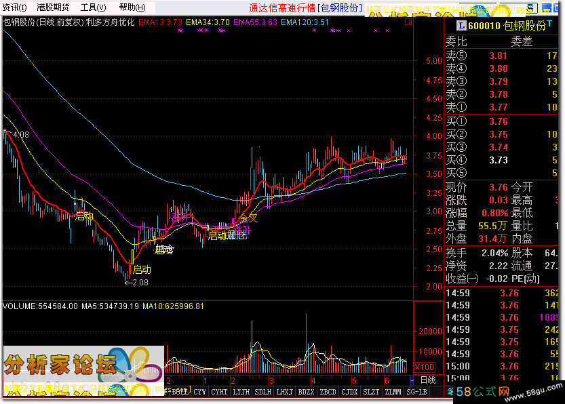Click the 20000 volume axis label
The image size is (565, 404).
tap(430, 331)
